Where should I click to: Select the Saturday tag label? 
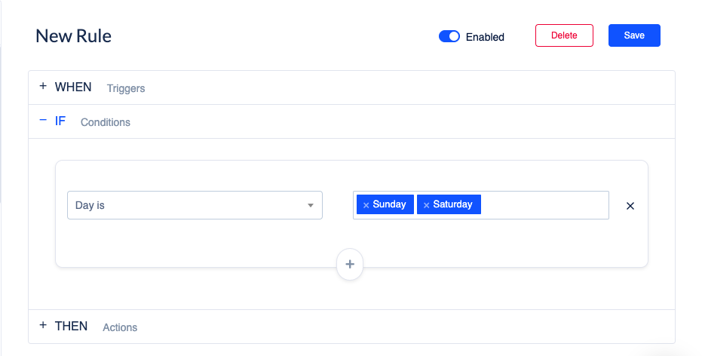click(x=452, y=204)
